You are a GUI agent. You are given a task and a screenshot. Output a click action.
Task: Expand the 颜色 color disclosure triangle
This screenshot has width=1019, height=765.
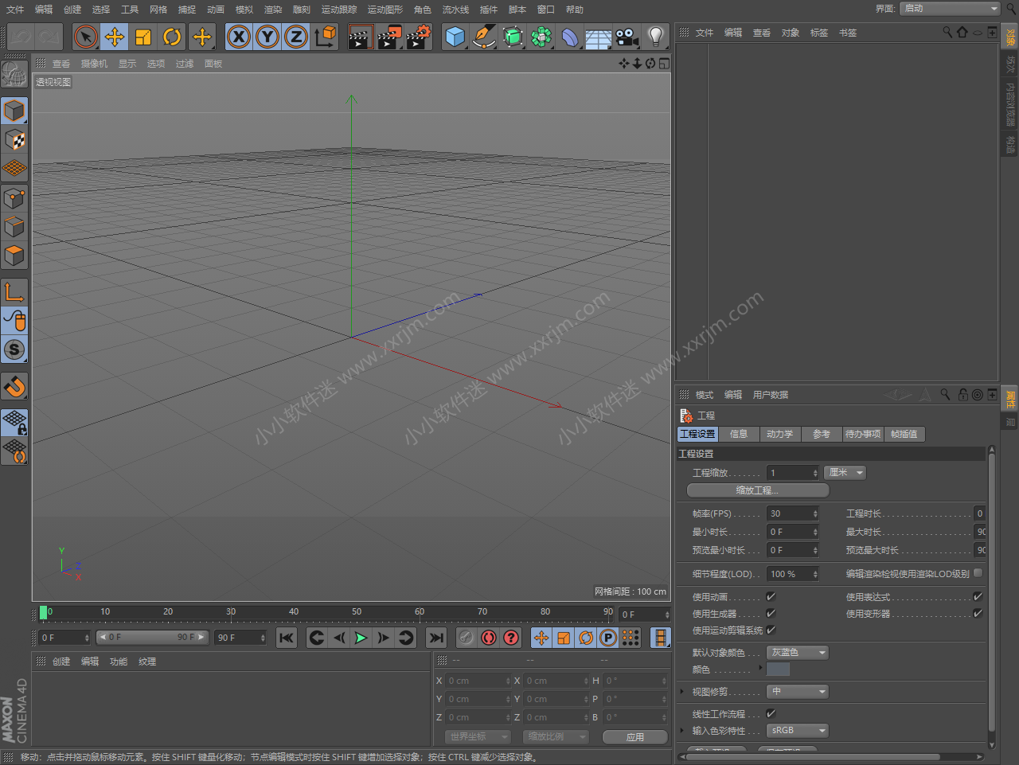760,667
